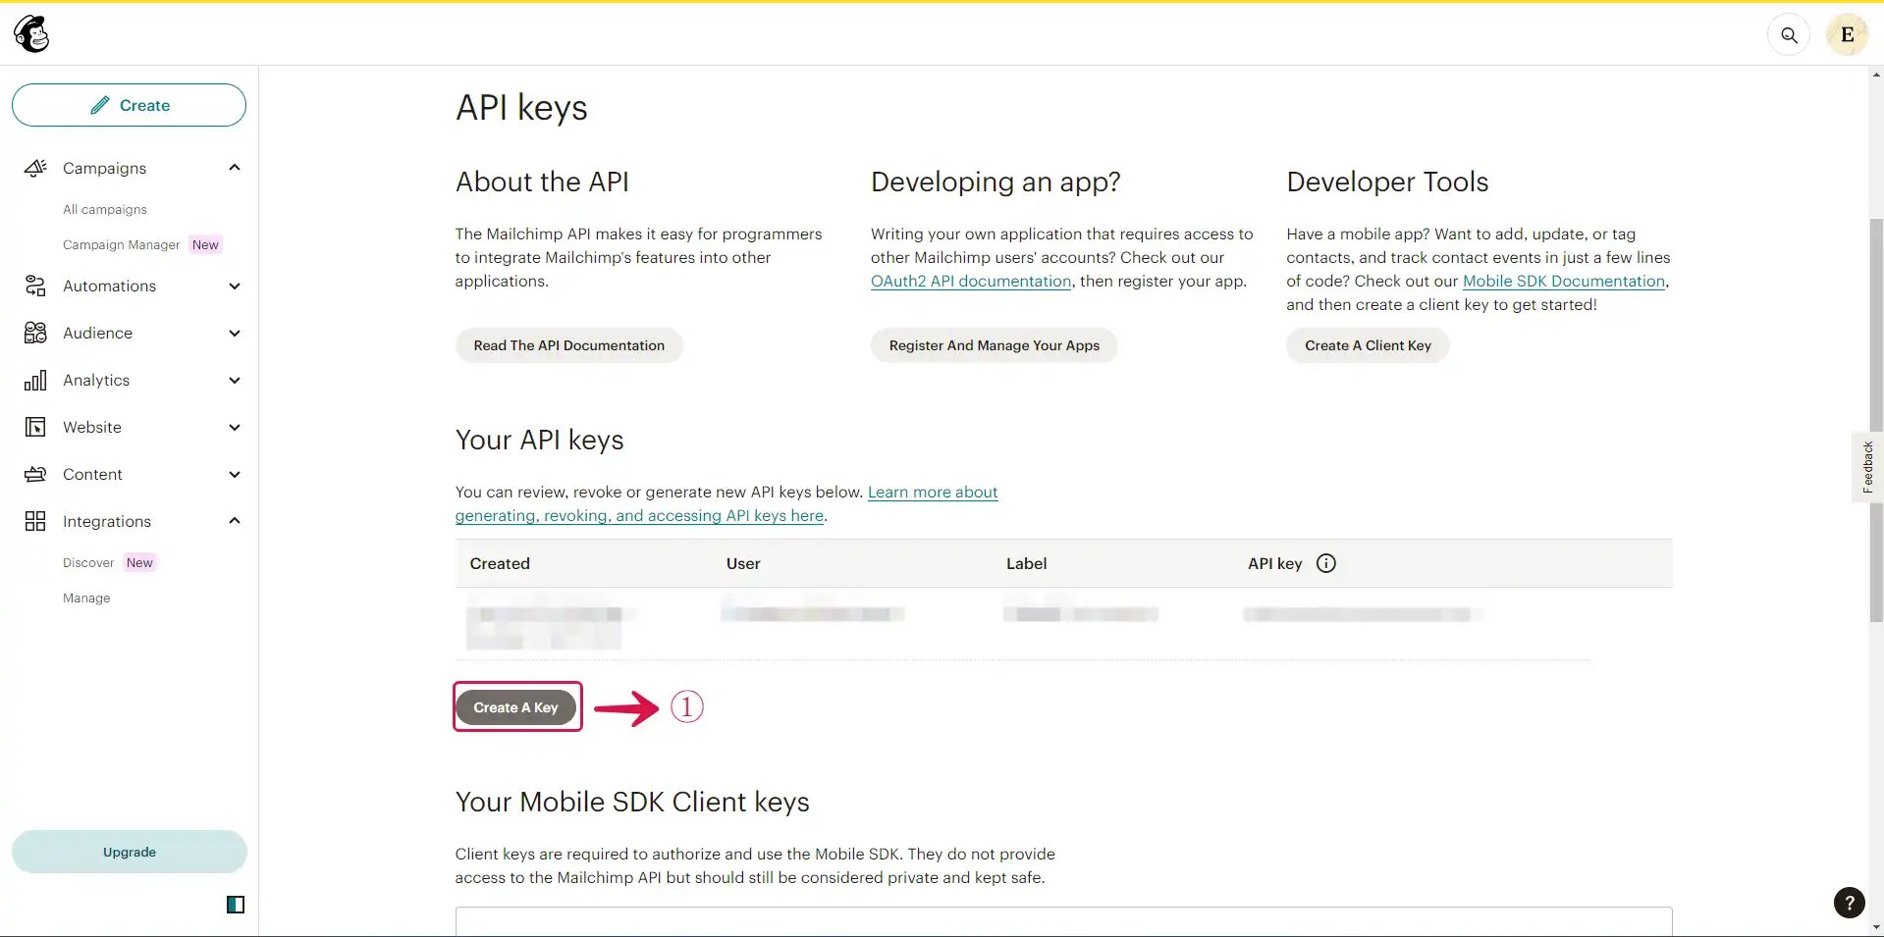Viewport: 1884px width, 937px height.
Task: Click Create A Client Key button
Action: (x=1368, y=345)
